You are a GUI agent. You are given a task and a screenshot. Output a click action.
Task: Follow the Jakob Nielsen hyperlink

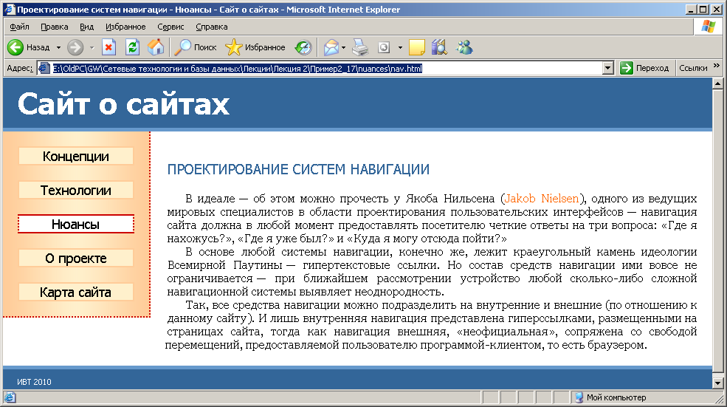[x=542, y=199]
